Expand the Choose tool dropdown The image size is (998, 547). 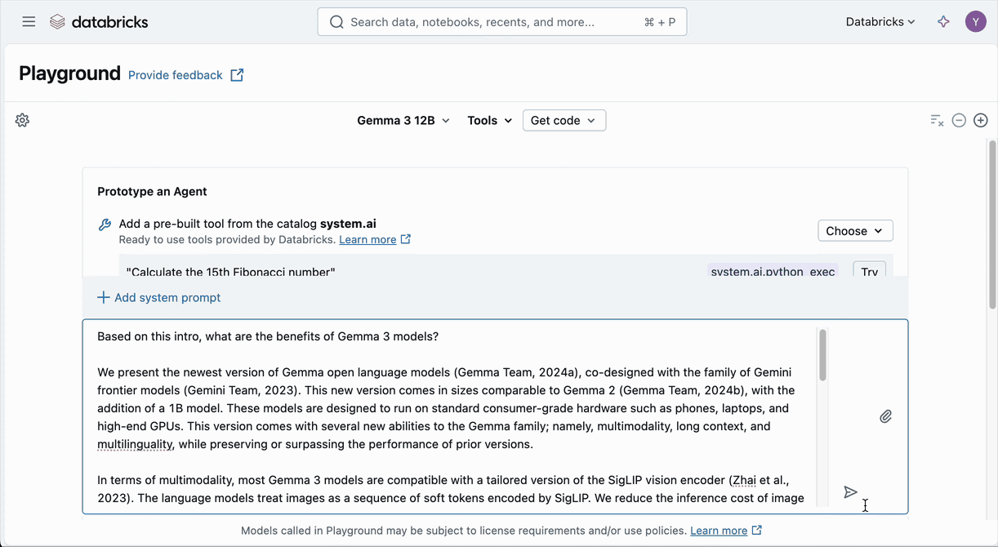pos(854,231)
